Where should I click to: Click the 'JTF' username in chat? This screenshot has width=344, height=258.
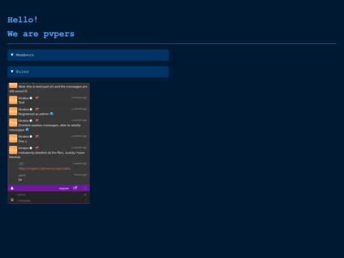[21, 164]
